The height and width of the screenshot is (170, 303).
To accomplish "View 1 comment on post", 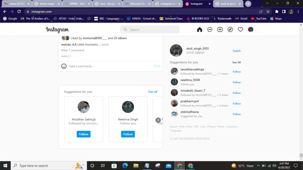I will coord(73,50).
